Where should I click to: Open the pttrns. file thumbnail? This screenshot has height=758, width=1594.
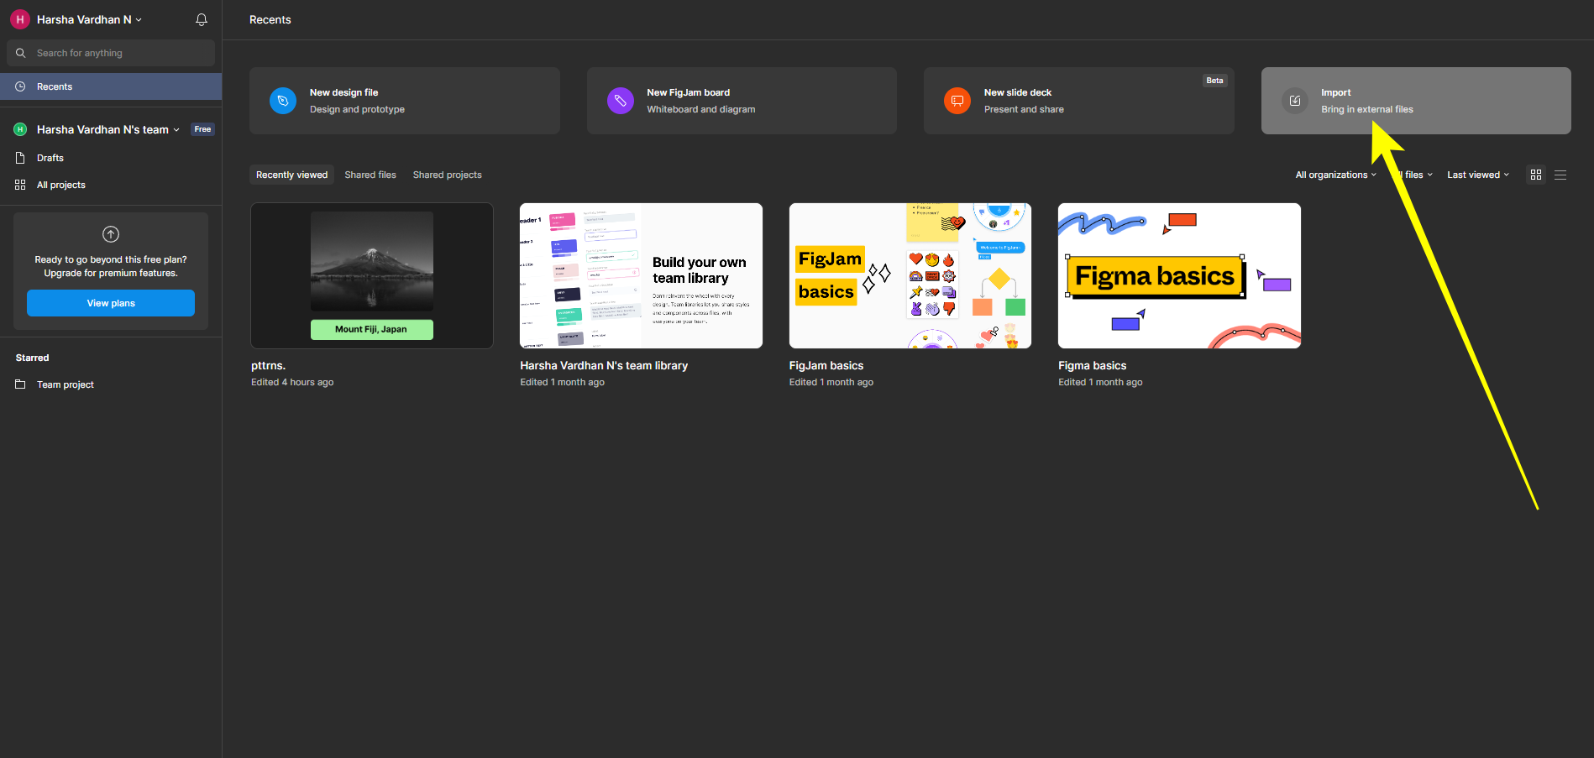click(x=372, y=275)
